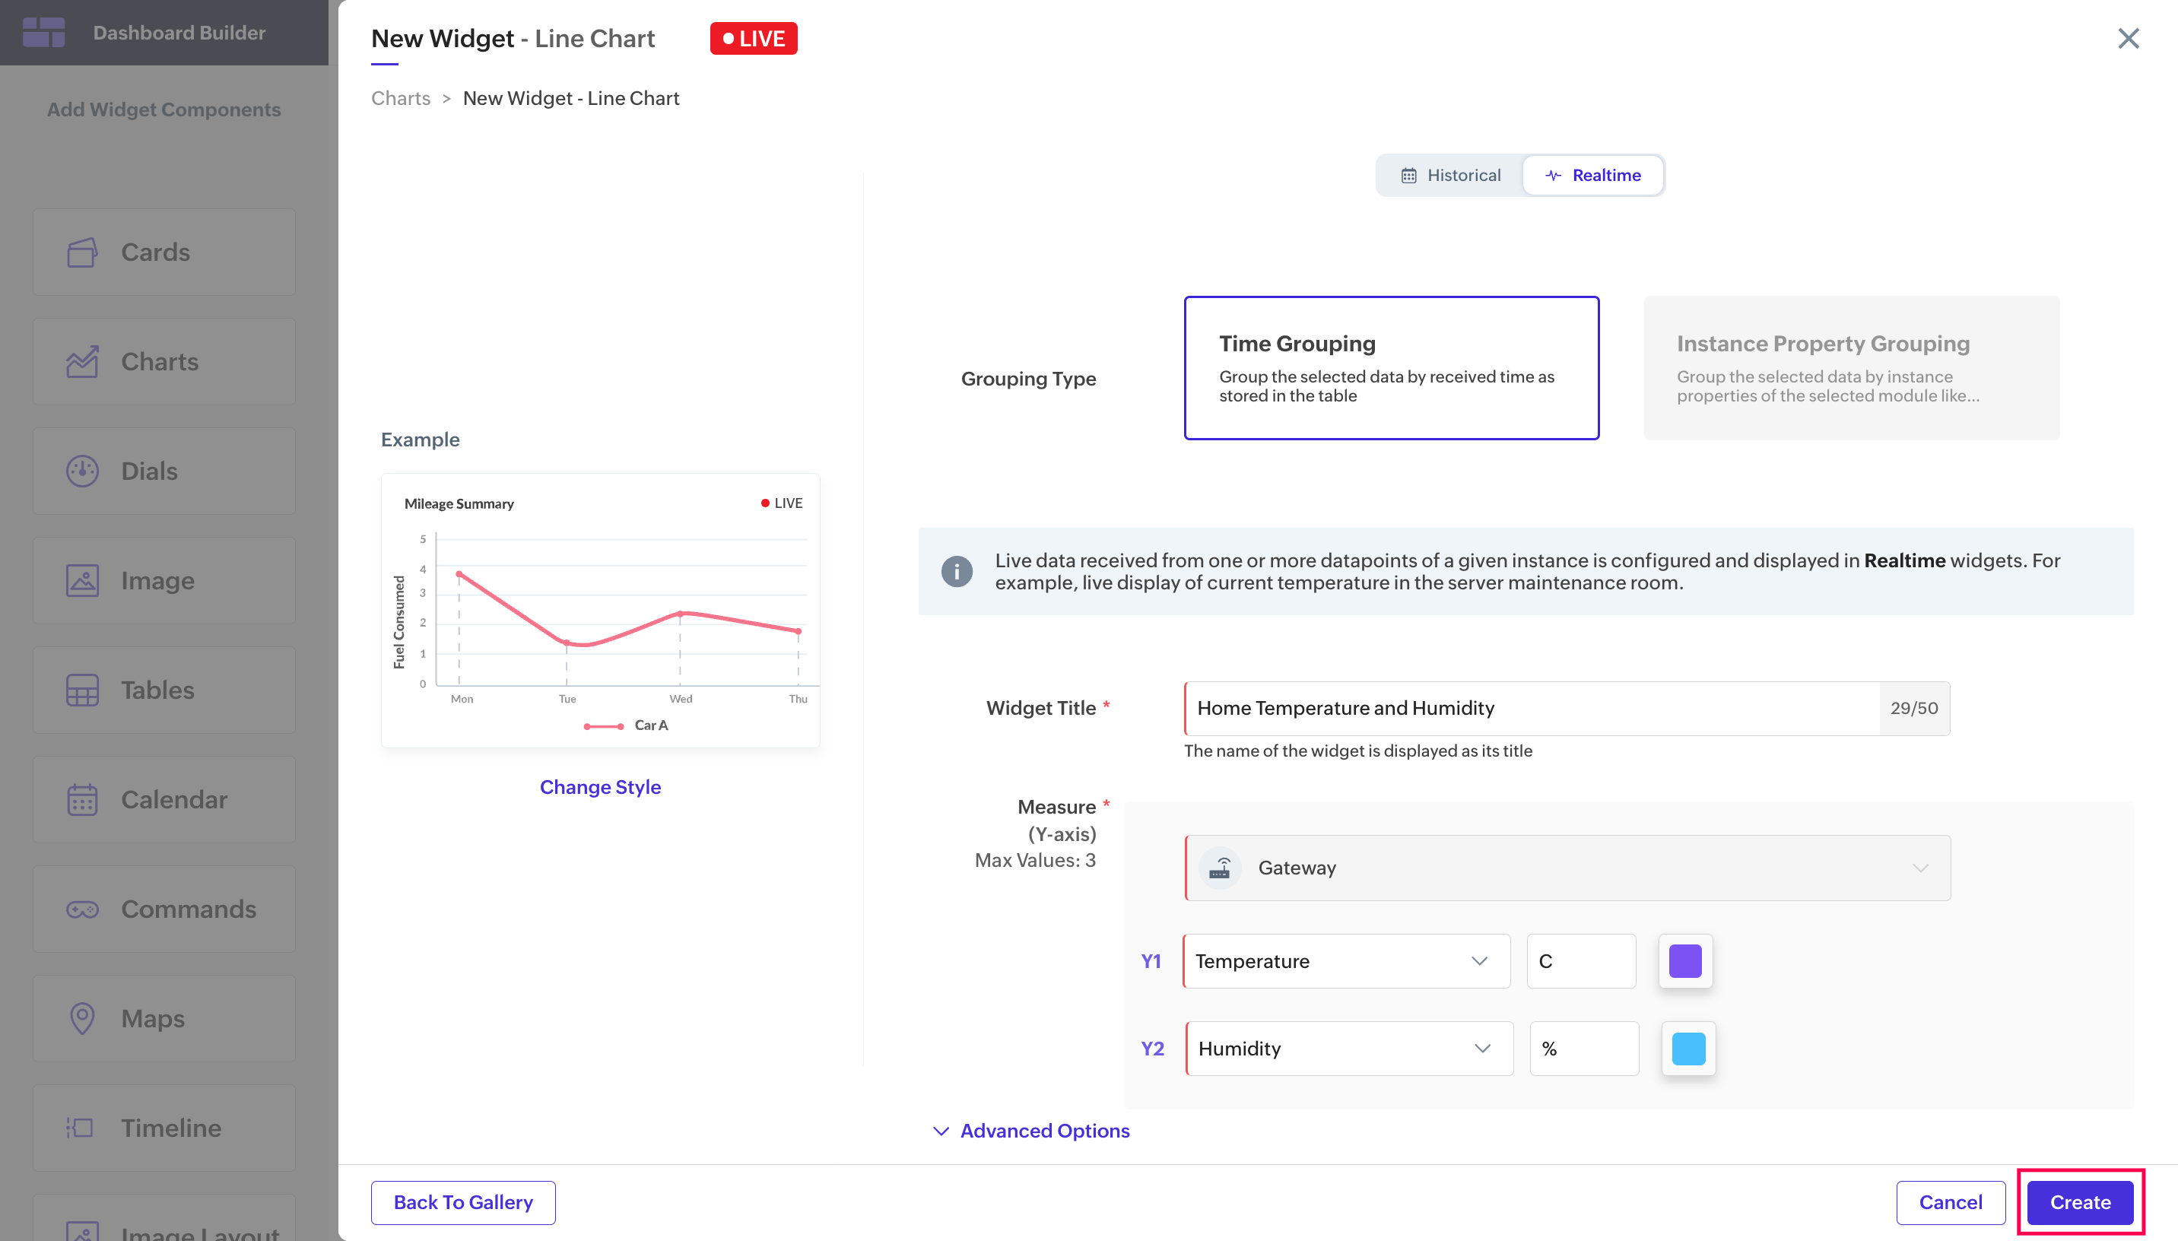Select the Charts sidebar icon
The height and width of the screenshot is (1241, 2178).
[x=82, y=361]
